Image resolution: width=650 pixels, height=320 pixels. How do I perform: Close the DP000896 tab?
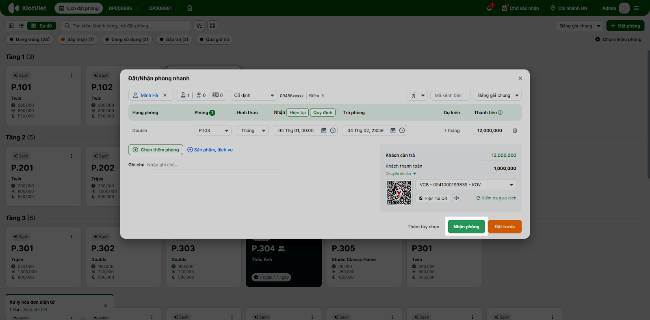(138, 8)
